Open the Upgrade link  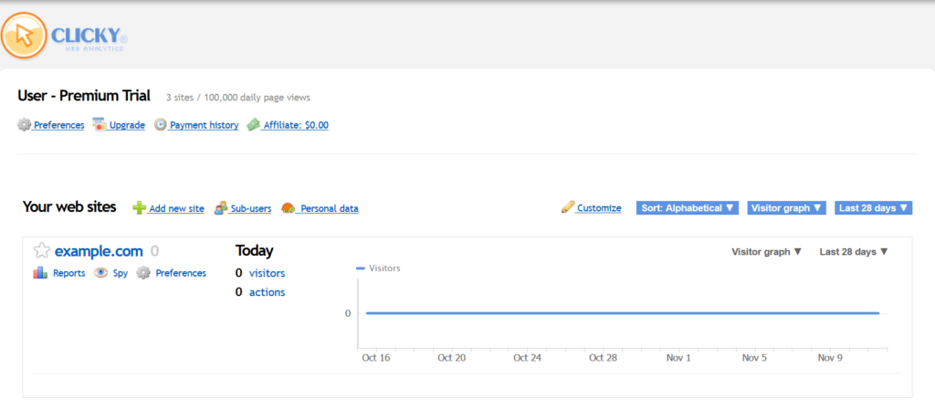coord(127,125)
